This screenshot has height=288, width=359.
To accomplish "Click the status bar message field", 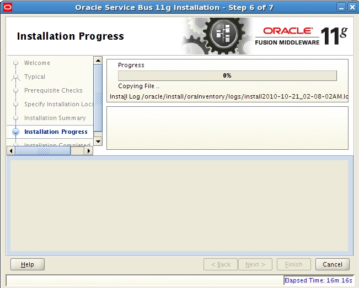I will pos(144,280).
